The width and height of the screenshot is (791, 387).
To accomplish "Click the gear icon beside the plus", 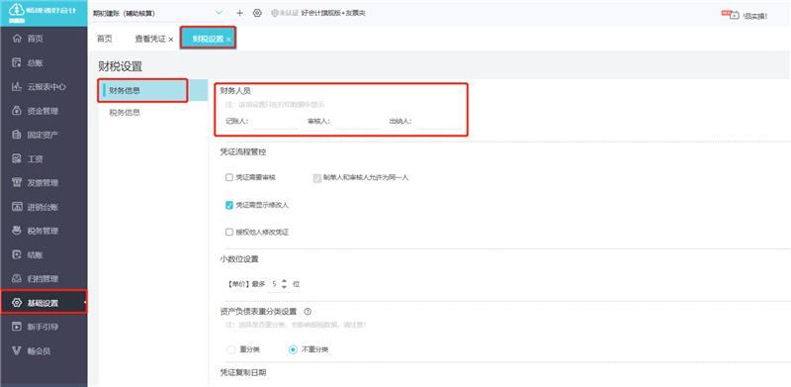I will tap(257, 13).
